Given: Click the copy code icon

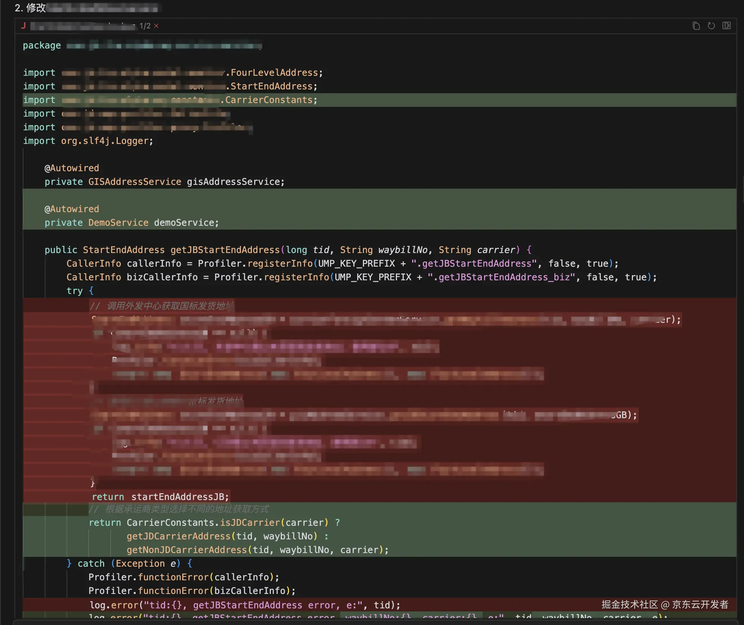Looking at the screenshot, I should pos(696,26).
